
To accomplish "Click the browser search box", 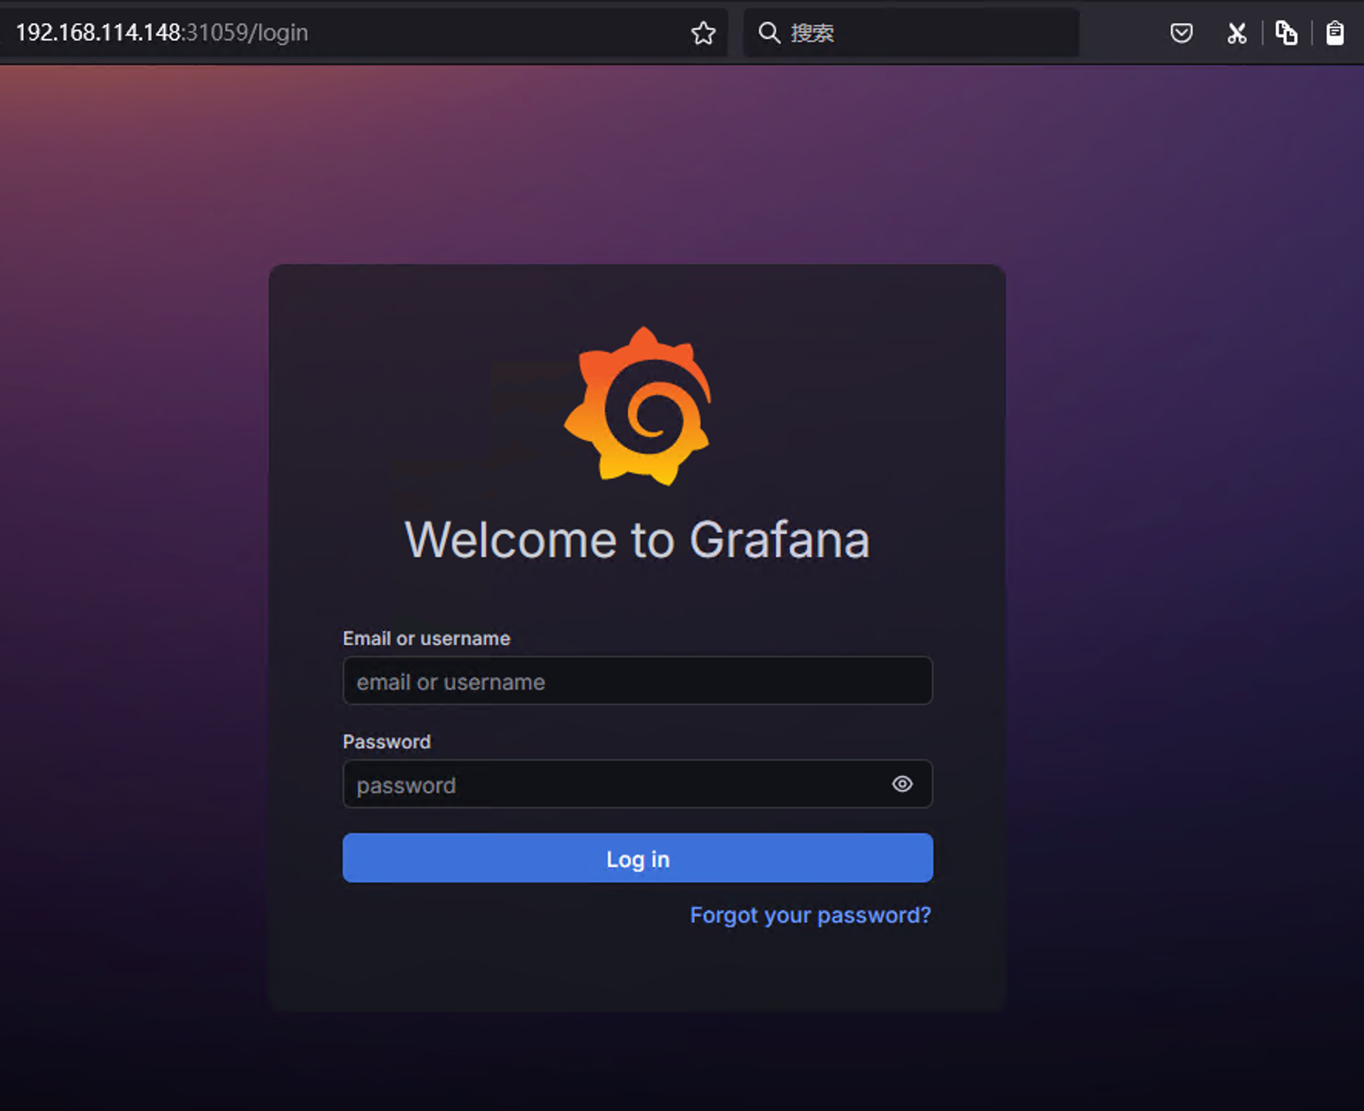I will click(x=910, y=32).
